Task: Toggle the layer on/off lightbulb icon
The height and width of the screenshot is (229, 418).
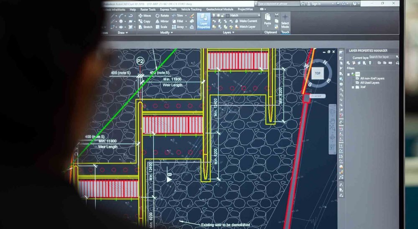Action: [214, 15]
